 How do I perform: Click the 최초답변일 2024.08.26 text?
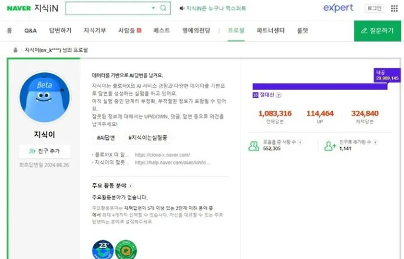click(44, 165)
